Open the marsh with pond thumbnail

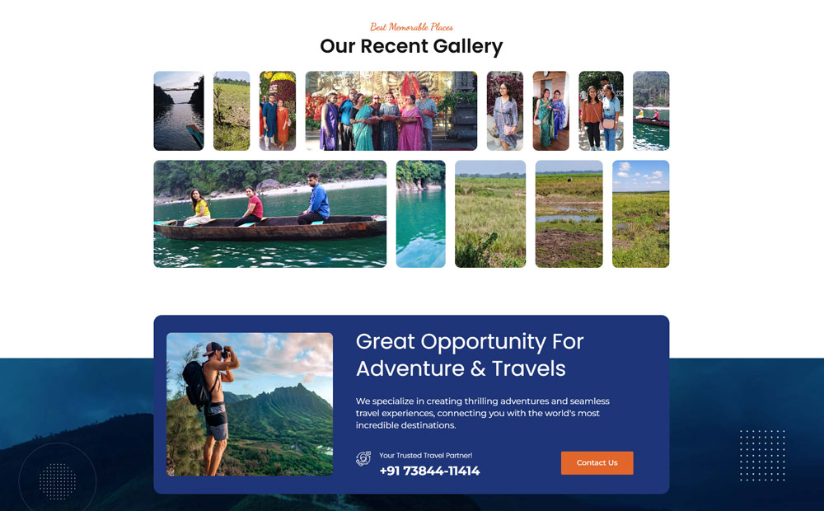[x=569, y=214]
